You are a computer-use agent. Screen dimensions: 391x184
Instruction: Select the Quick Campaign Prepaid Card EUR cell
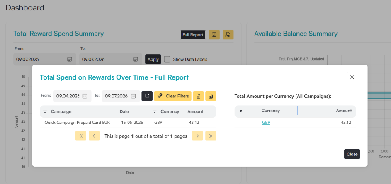(77, 122)
